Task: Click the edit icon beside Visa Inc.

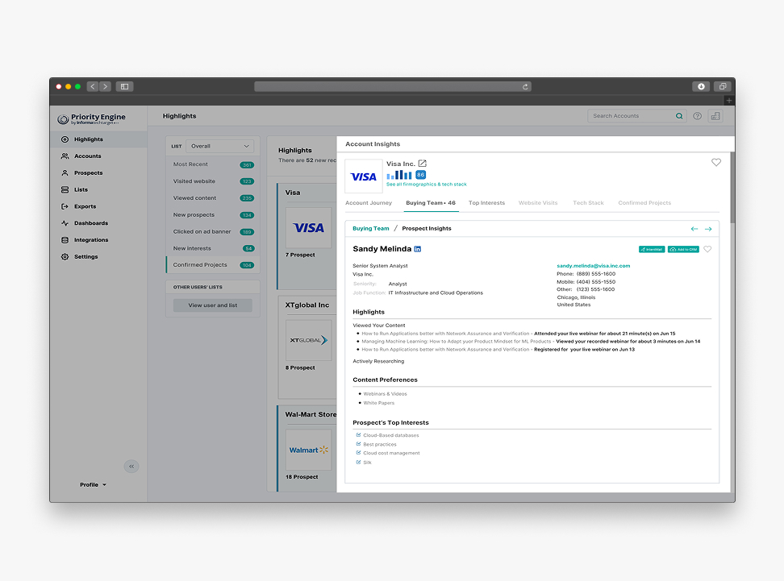Action: point(422,164)
